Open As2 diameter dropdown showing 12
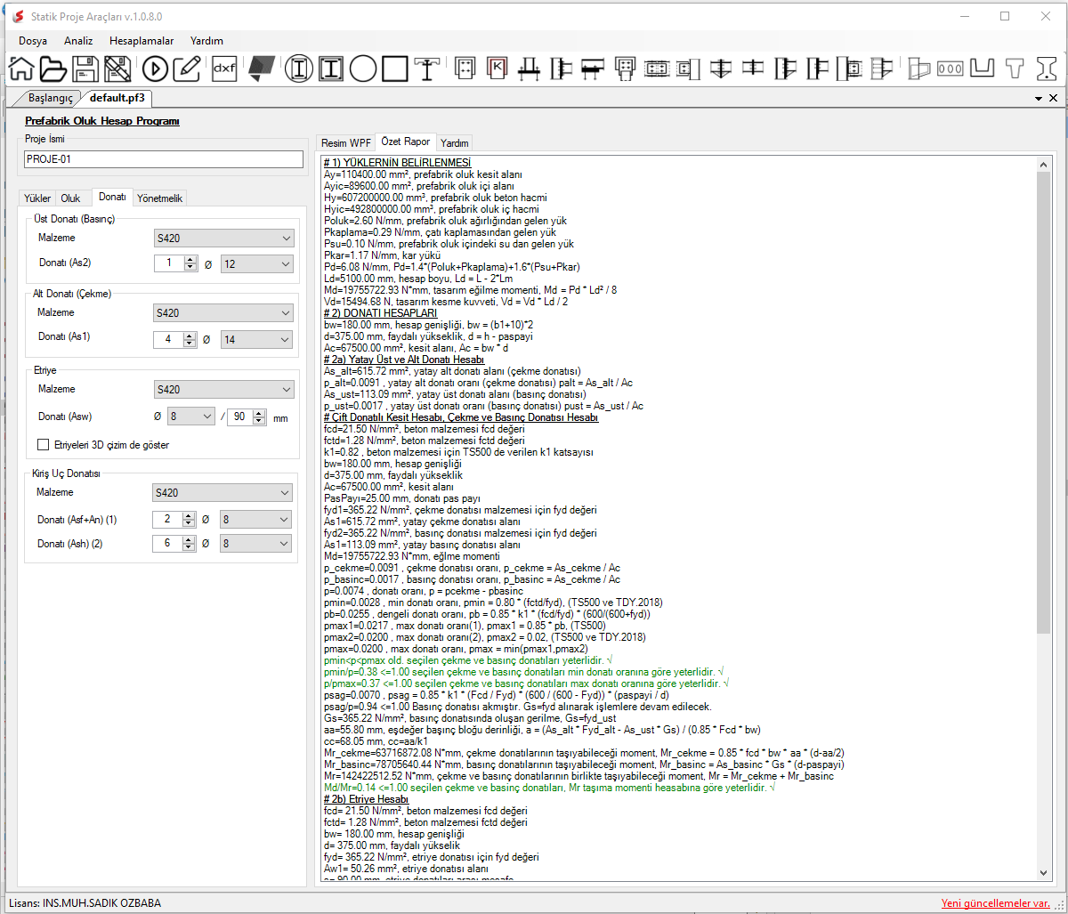Image resolution: width=1068 pixels, height=914 pixels. coord(256,263)
